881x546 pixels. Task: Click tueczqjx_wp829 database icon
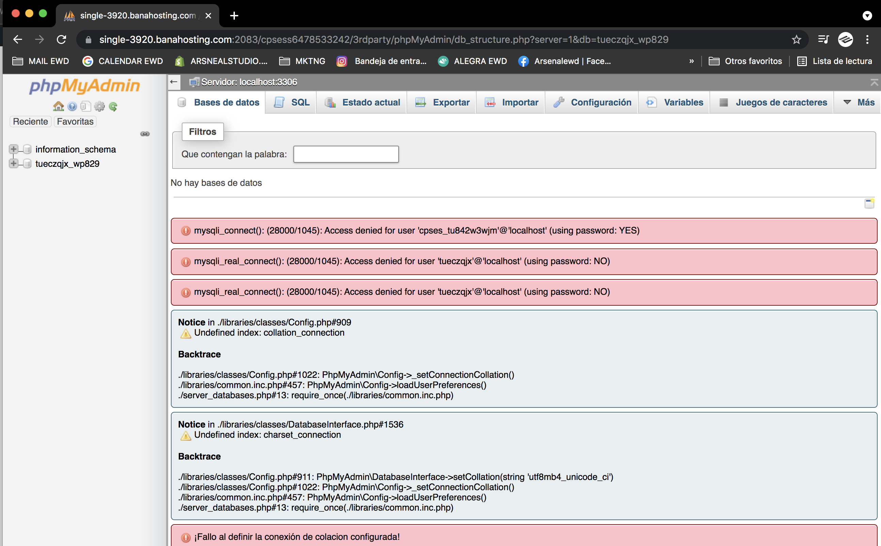[27, 164]
